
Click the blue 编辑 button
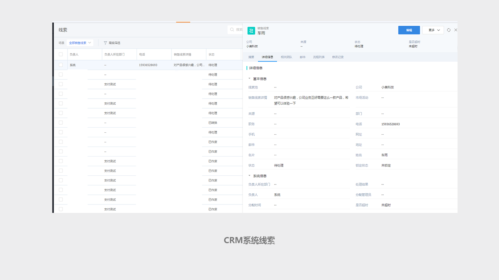pyautogui.click(x=409, y=30)
